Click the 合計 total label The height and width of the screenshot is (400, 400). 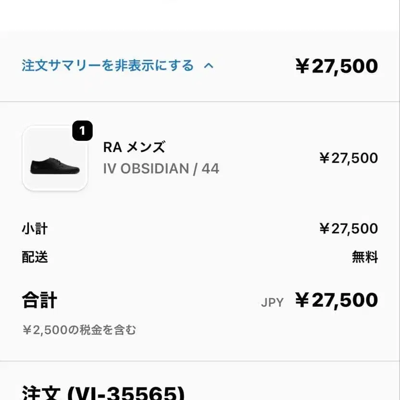(39, 300)
